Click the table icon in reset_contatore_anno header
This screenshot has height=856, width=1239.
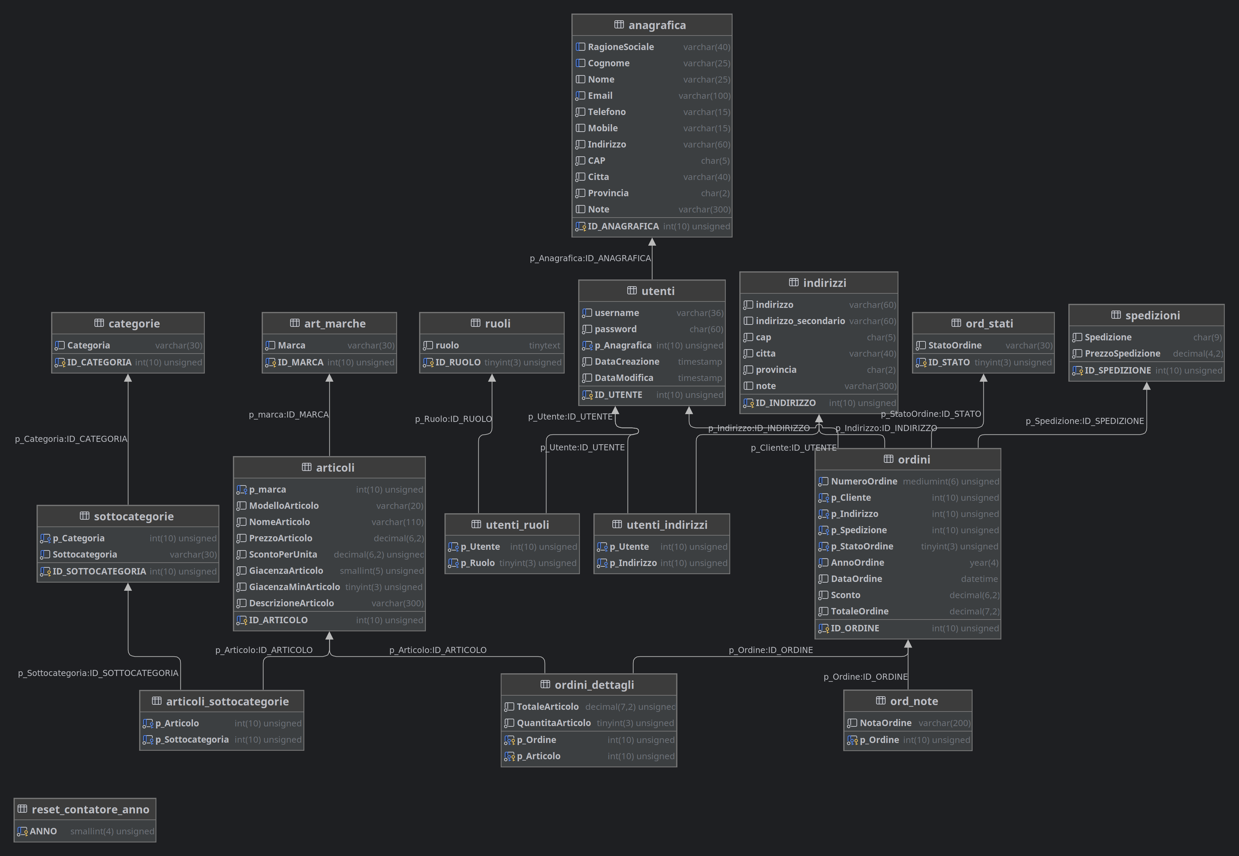tap(23, 809)
